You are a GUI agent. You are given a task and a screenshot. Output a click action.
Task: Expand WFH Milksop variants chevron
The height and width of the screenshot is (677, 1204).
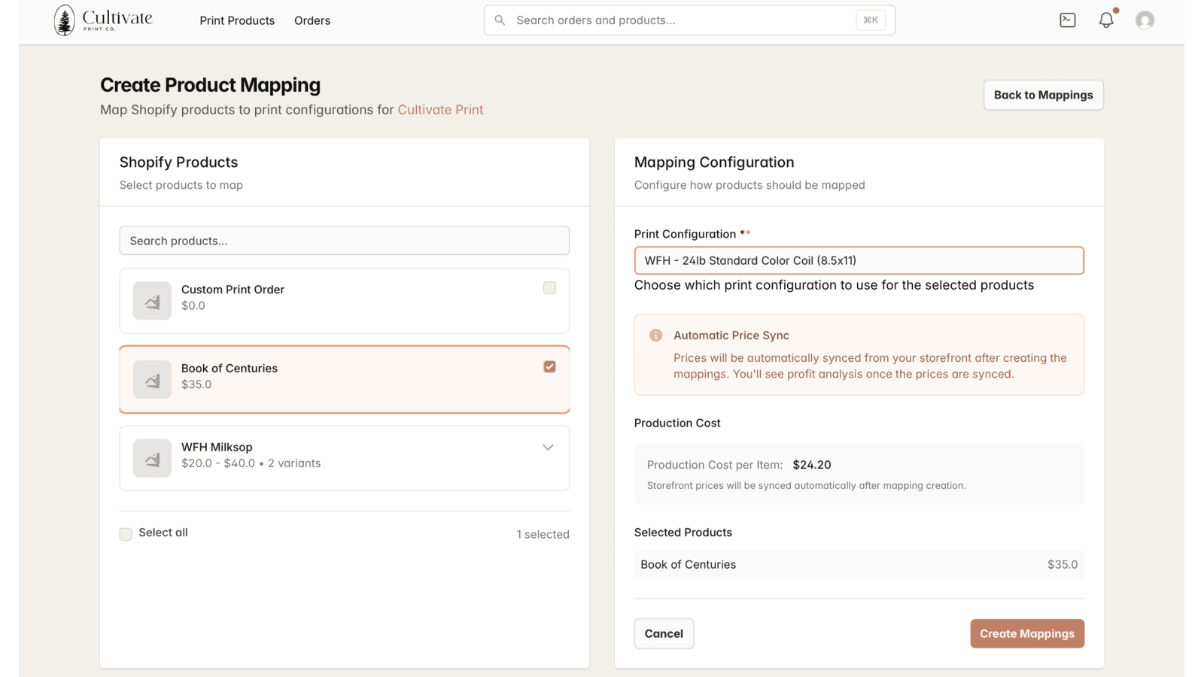point(548,448)
